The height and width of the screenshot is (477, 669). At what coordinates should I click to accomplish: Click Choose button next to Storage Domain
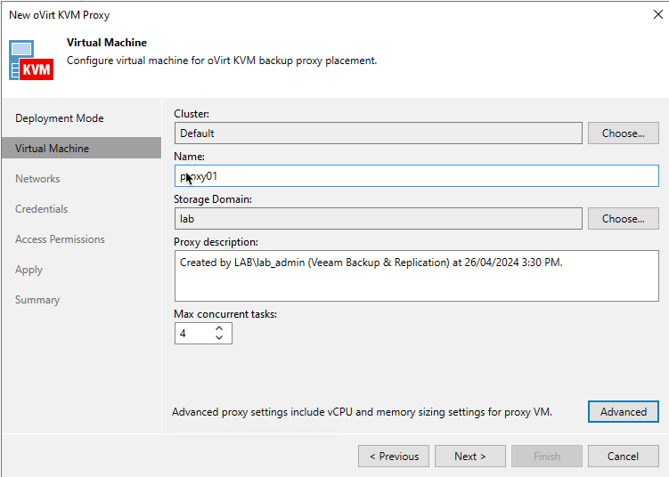[623, 219]
